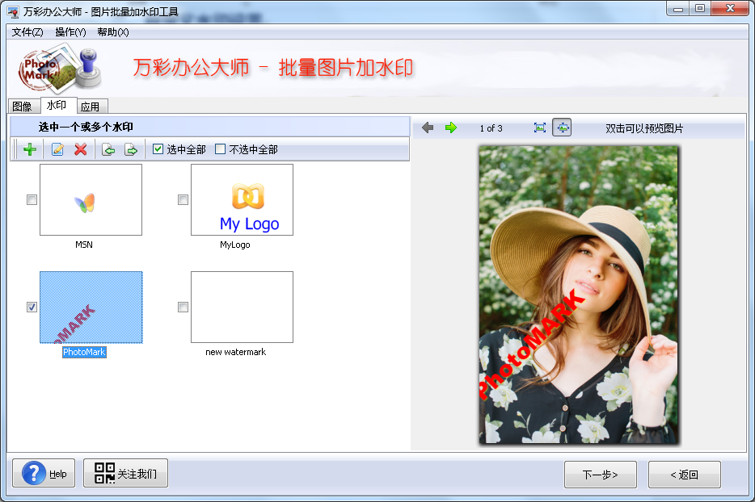This screenshot has height=502, width=755.
Task: Enable the MSN watermark checkbox
Action: 32,200
